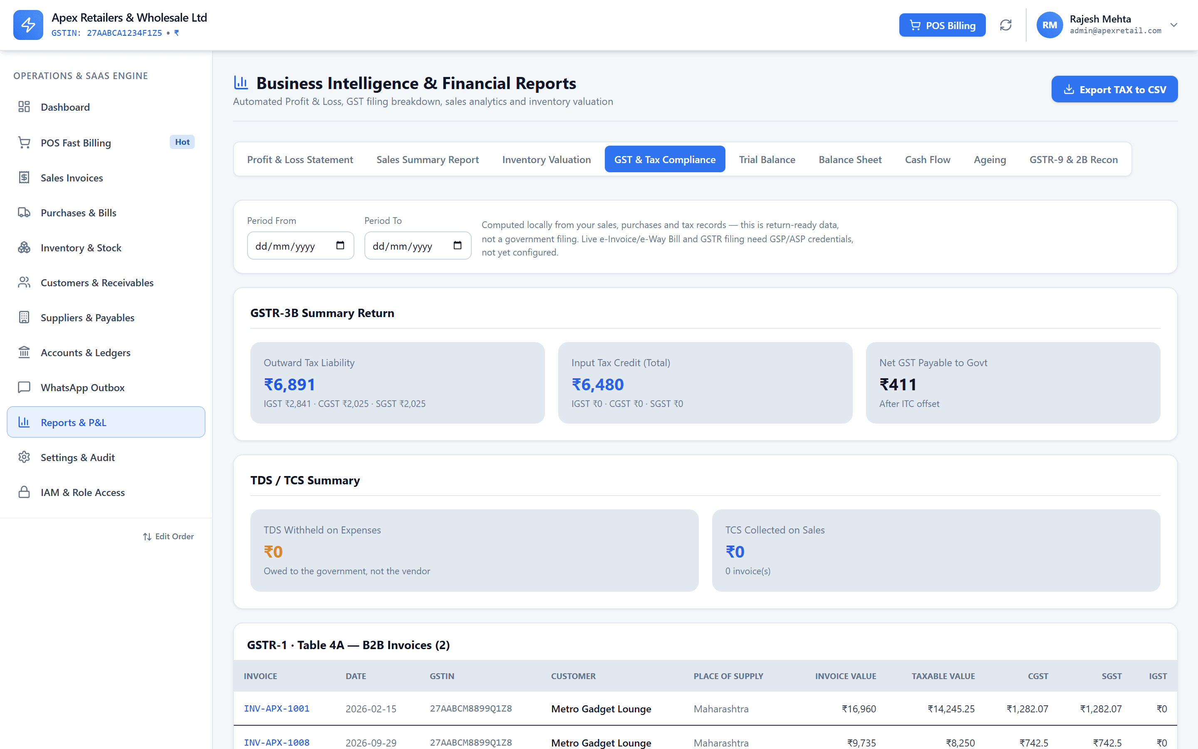Click the GSTIN 27AABCA1234F1Z5 header text

tap(107, 33)
